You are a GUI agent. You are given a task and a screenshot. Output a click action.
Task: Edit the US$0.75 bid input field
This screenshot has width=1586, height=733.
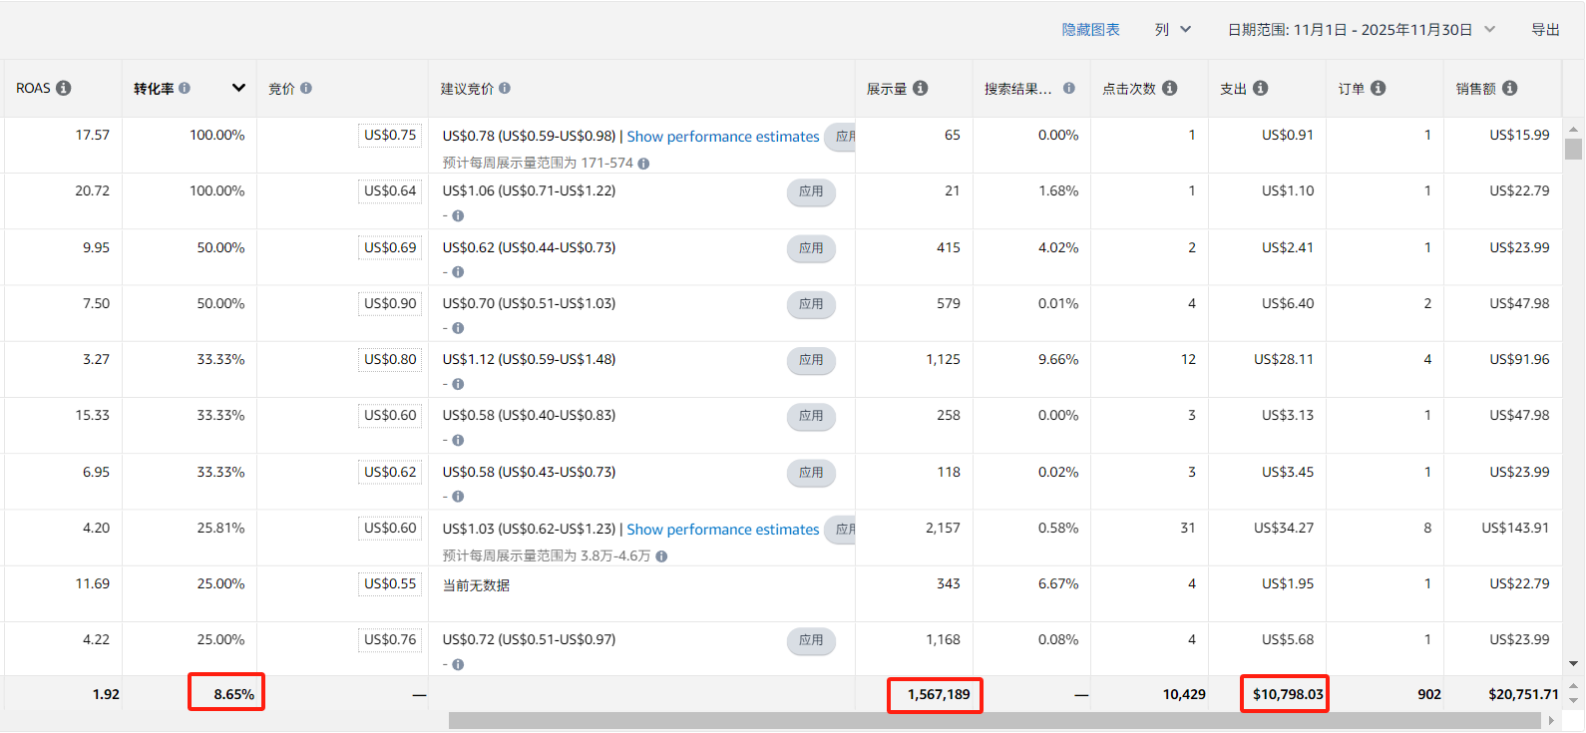390,136
